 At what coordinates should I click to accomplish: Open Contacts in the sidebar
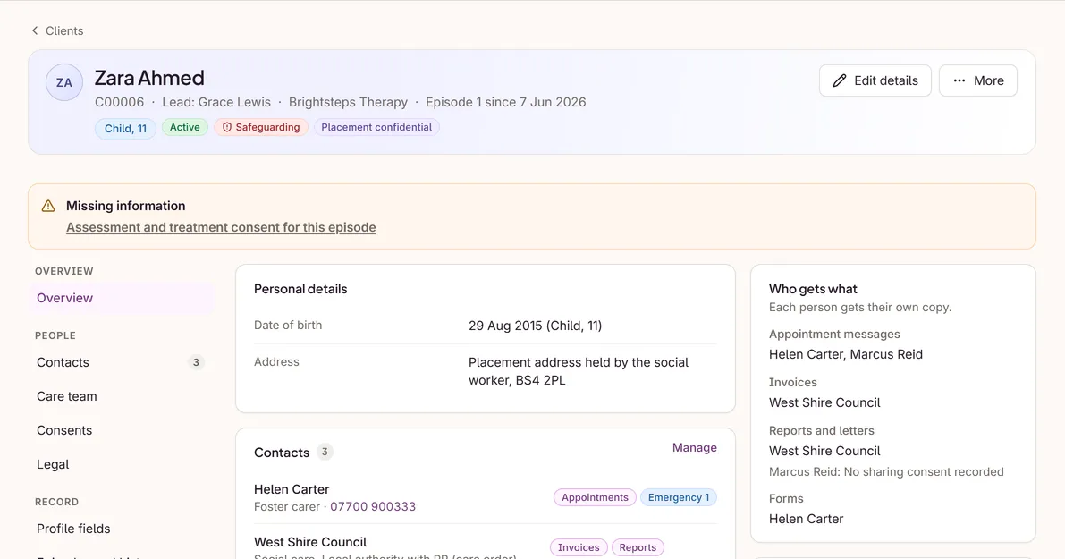click(121, 363)
